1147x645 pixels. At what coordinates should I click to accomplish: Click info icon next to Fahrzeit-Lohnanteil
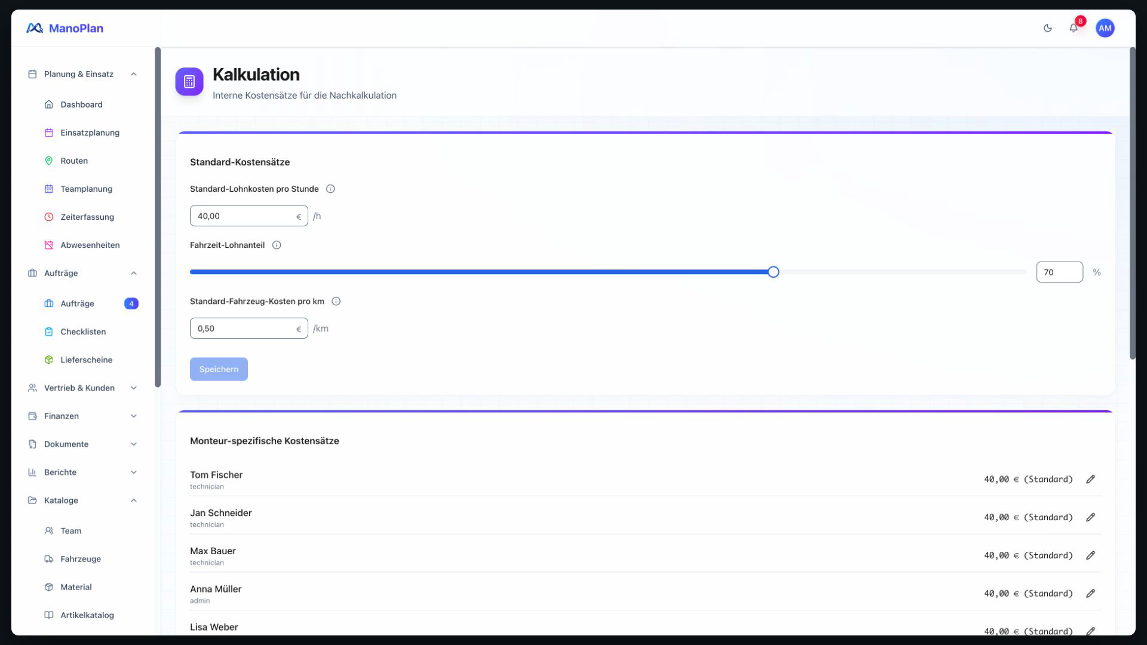point(277,245)
